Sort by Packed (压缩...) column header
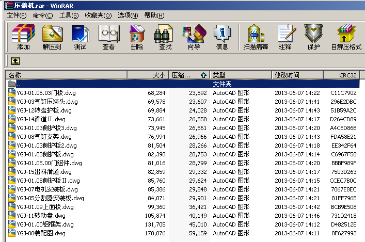This screenshot has width=365, height=242. pos(189,75)
